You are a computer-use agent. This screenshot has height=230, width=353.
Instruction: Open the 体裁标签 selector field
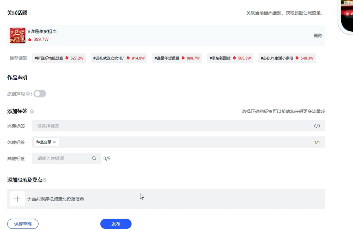pyautogui.click(x=178, y=142)
